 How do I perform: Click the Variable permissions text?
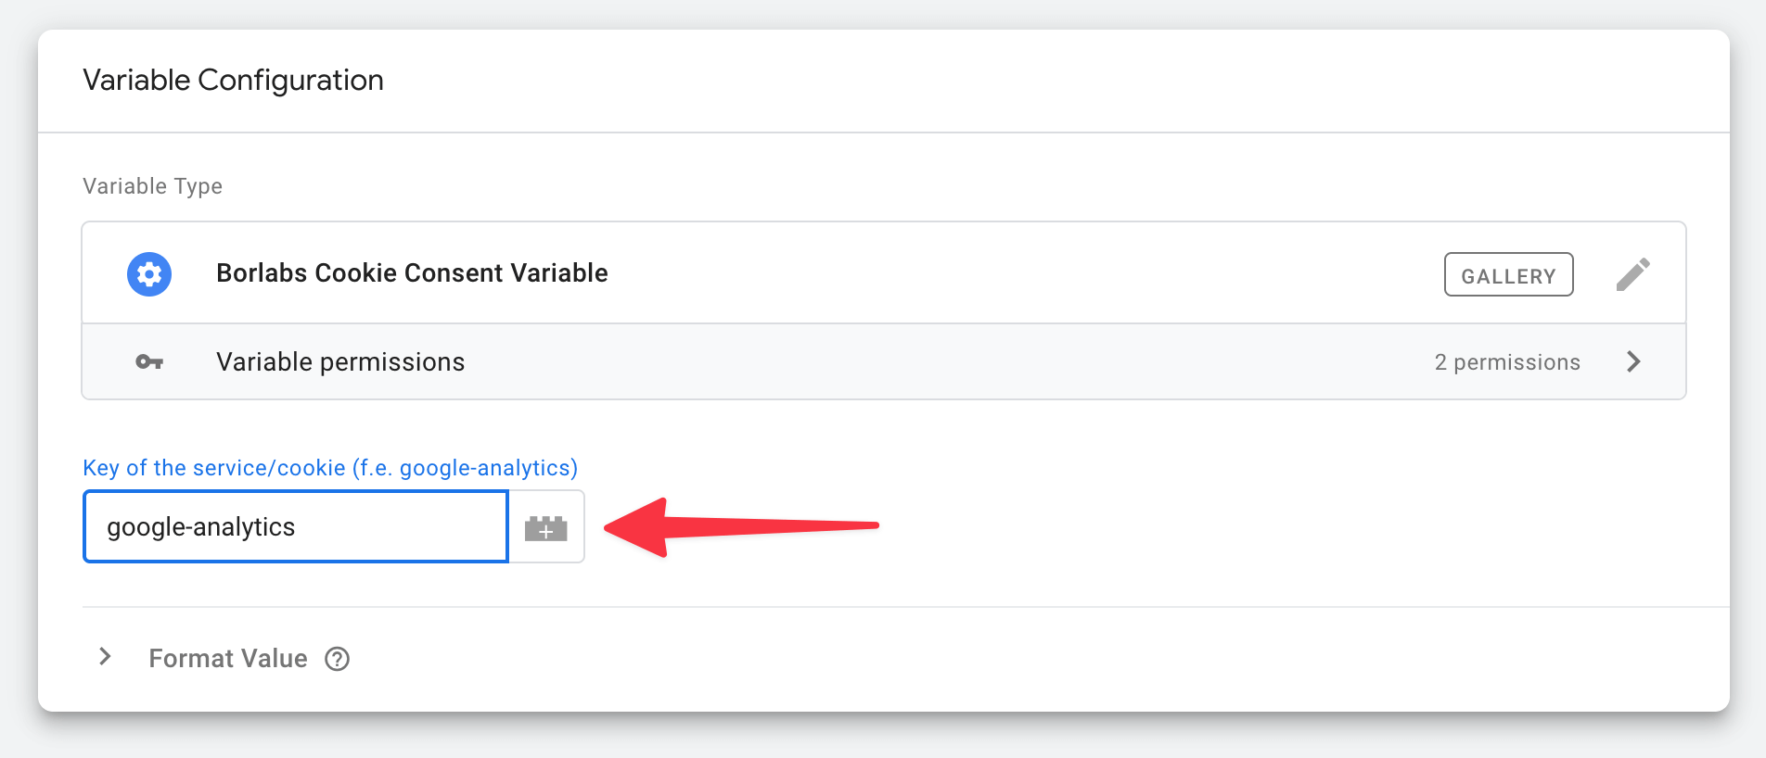[340, 362]
